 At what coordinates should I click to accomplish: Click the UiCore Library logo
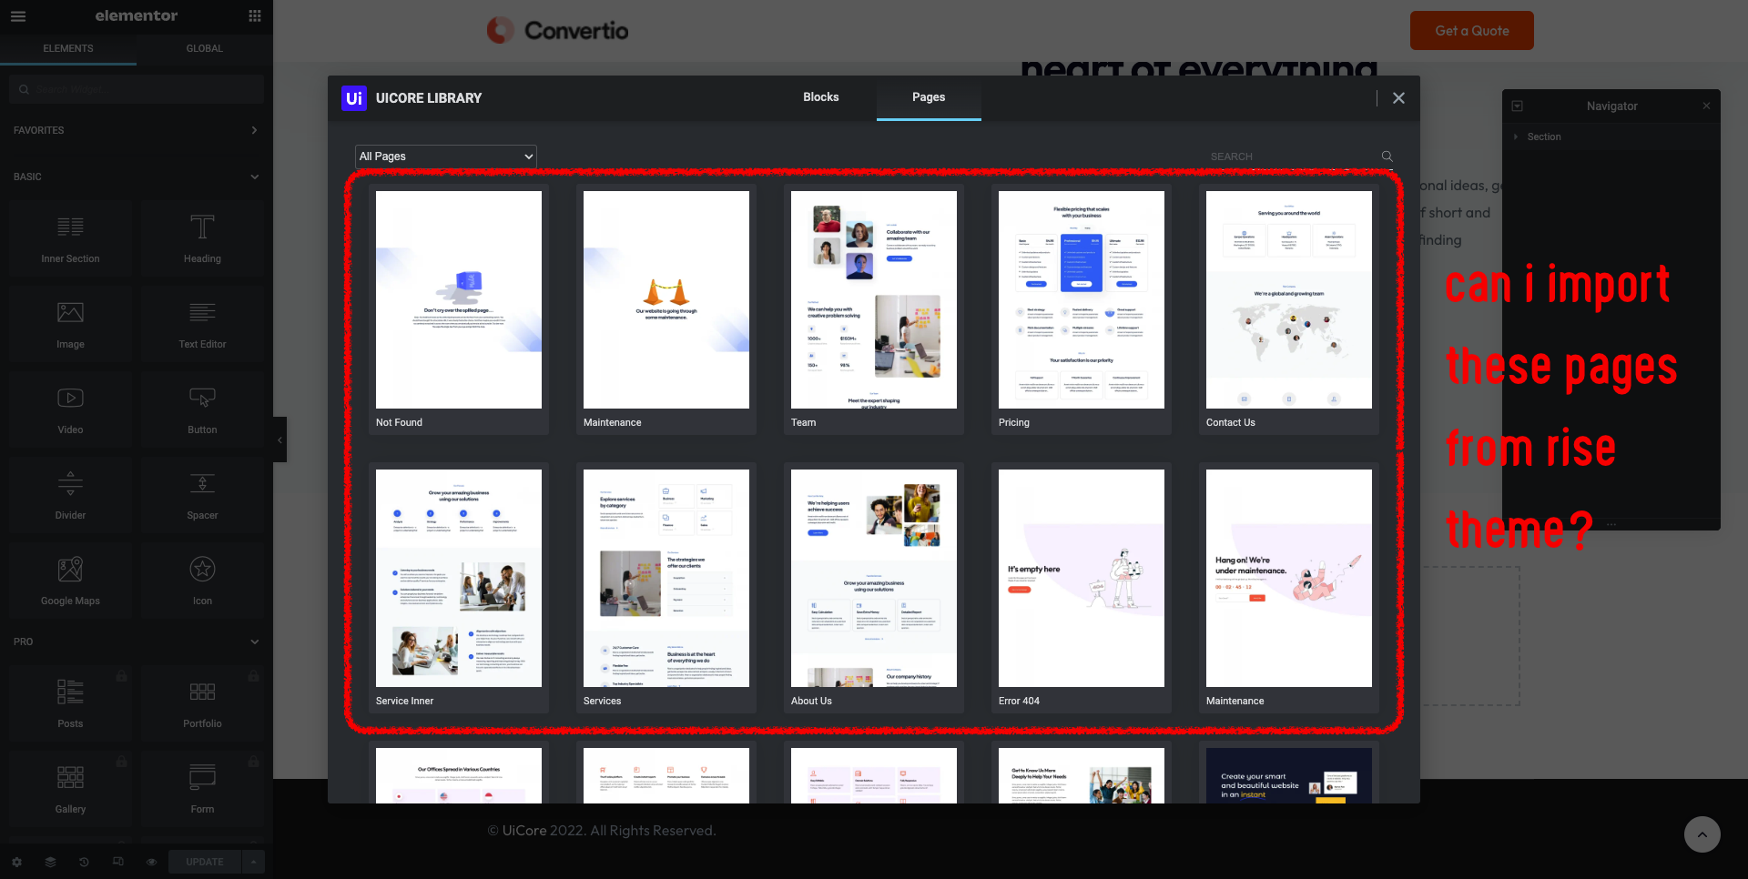pyautogui.click(x=354, y=97)
